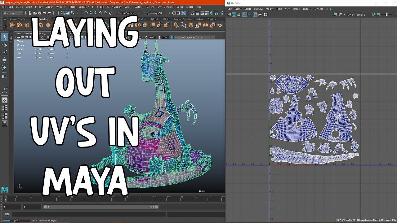Open the No Live Surface field dropdown
Image resolution: width=397 pixels, height=223 pixels.
click(127, 13)
